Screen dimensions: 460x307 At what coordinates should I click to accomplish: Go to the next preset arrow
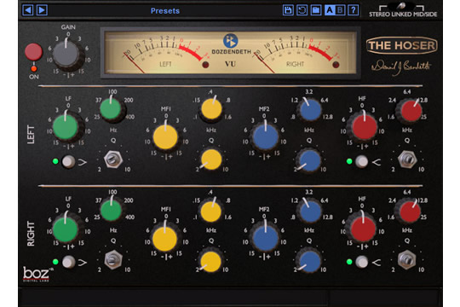pos(42,10)
